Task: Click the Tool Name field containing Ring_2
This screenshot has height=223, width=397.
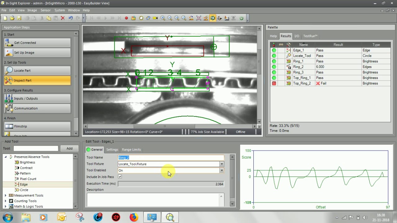Action: pos(171,158)
